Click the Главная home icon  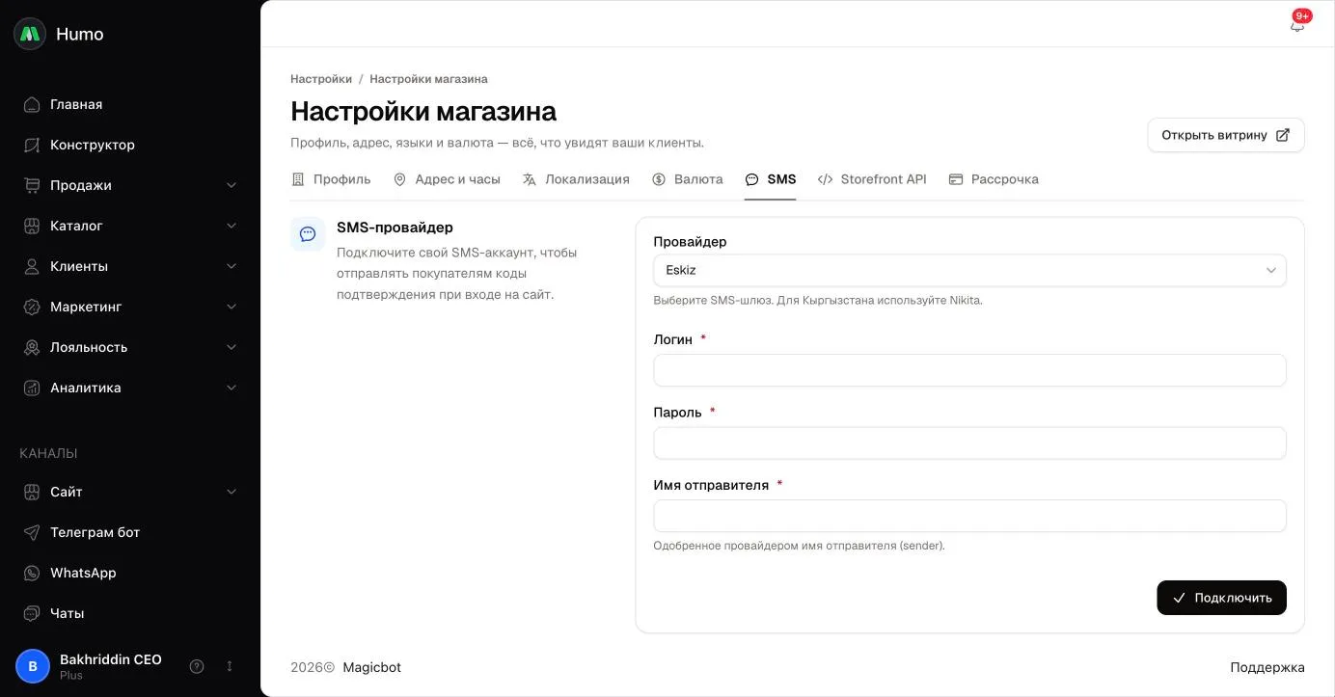32,104
